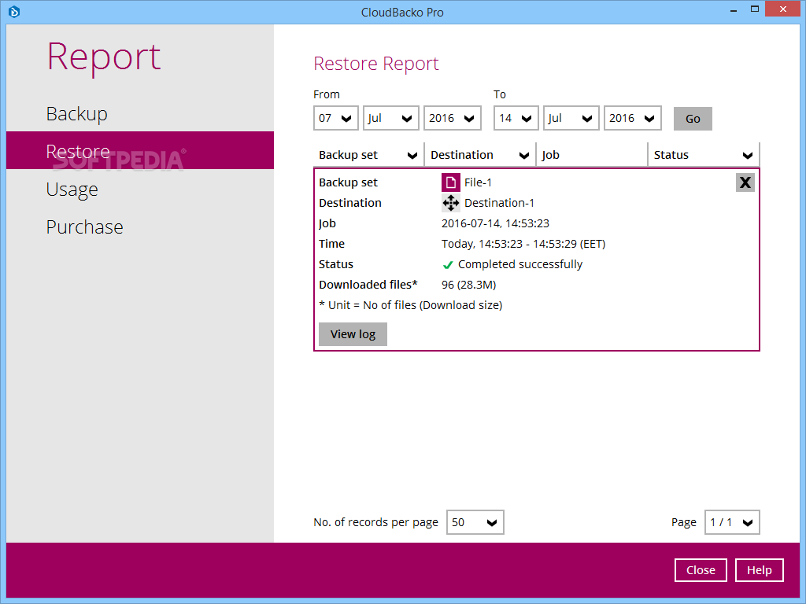Open the Usage report section
Image resolution: width=806 pixels, height=604 pixels.
click(140, 189)
